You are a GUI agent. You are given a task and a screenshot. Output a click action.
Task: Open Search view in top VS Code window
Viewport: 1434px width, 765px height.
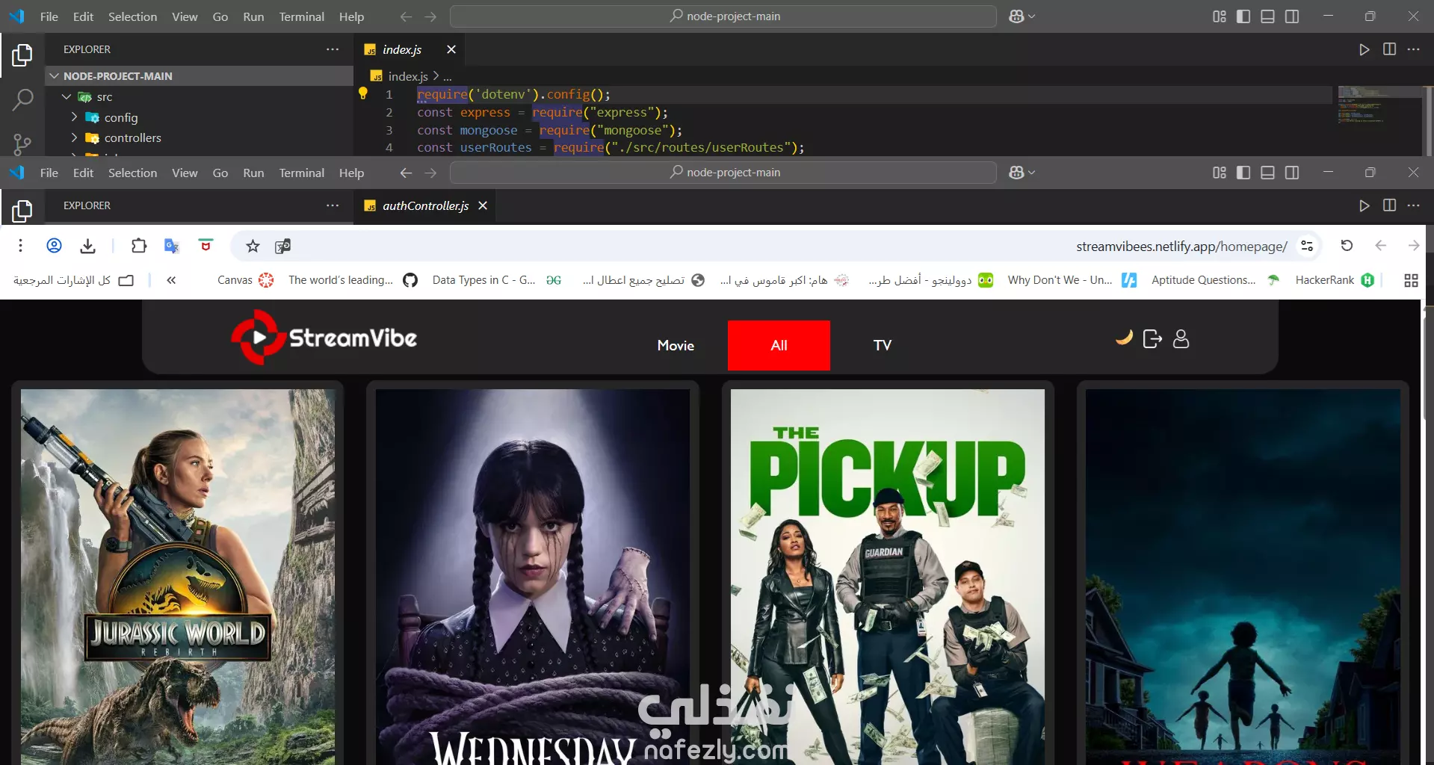point(22,99)
